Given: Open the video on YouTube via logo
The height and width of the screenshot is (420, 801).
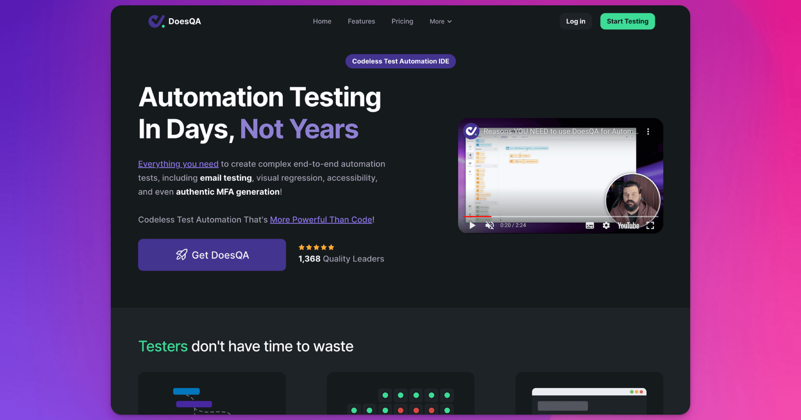Looking at the screenshot, I should (628, 226).
